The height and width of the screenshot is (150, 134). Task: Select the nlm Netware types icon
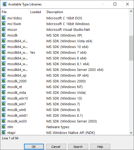4,127
